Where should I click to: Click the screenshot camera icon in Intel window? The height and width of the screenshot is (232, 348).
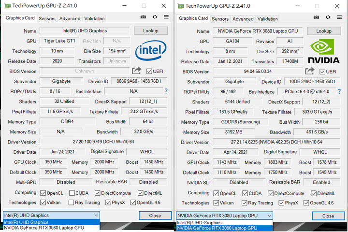click(143, 17)
